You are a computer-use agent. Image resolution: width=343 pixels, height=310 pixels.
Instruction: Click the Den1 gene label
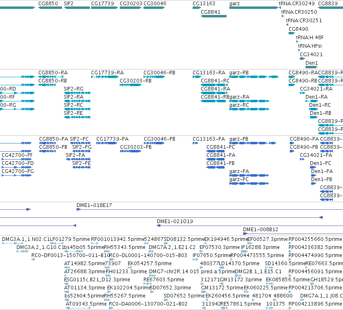[x=312, y=63]
